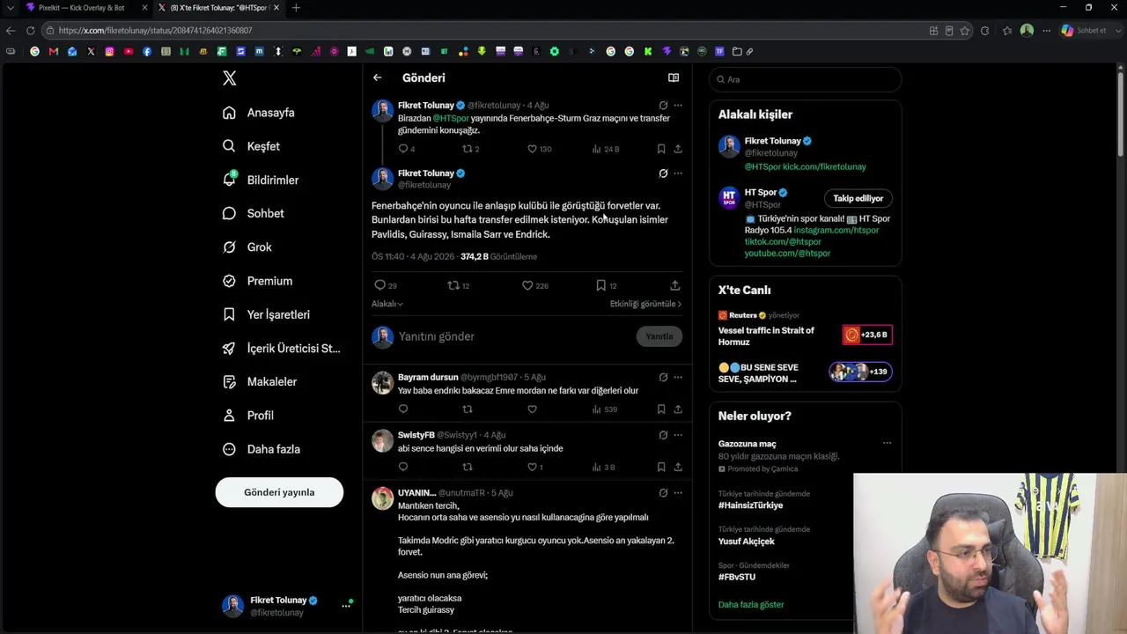This screenshot has width=1127, height=634.
Task: Expand the Daha fazla sidebar menu
Action: [261, 449]
